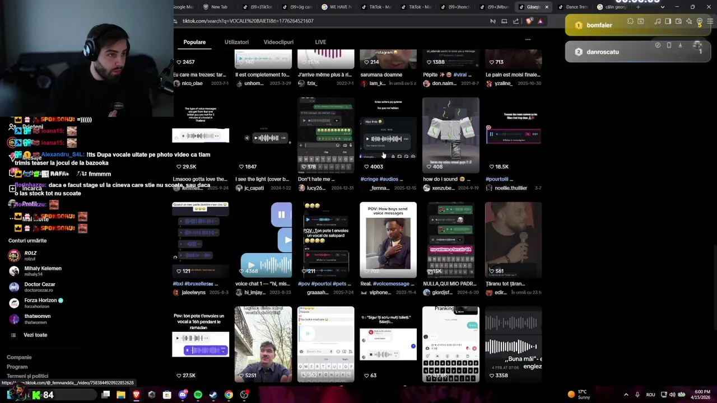Click the heart icon on the 29.5K video

pyautogui.click(x=179, y=167)
